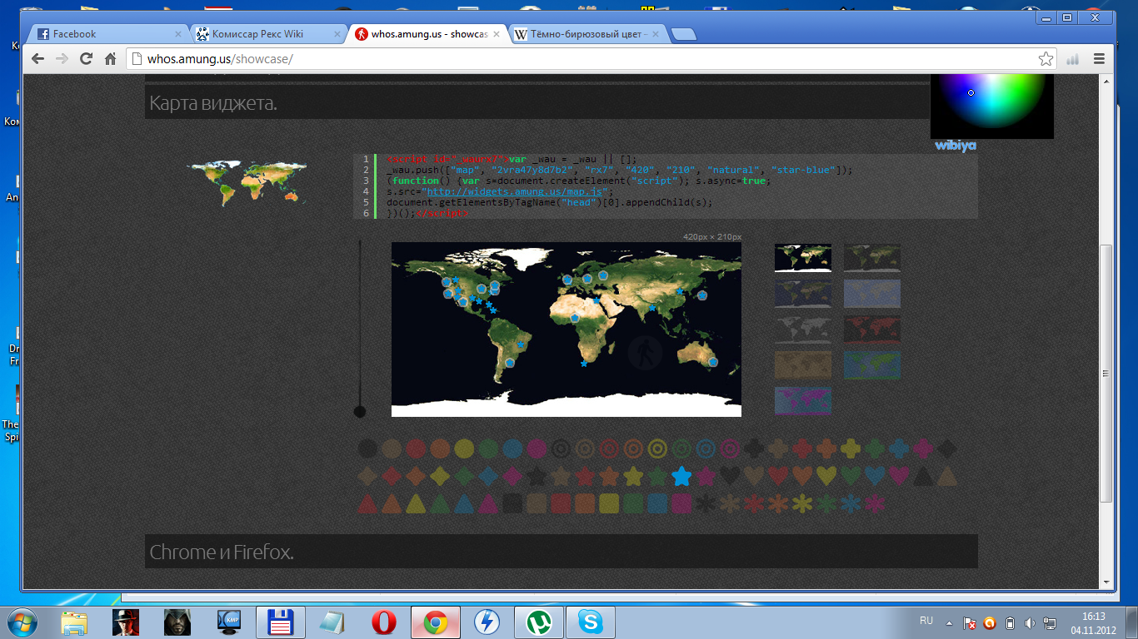Screen dimensions: 1138x639
Task: Open a new browser tab
Action: click(x=683, y=35)
